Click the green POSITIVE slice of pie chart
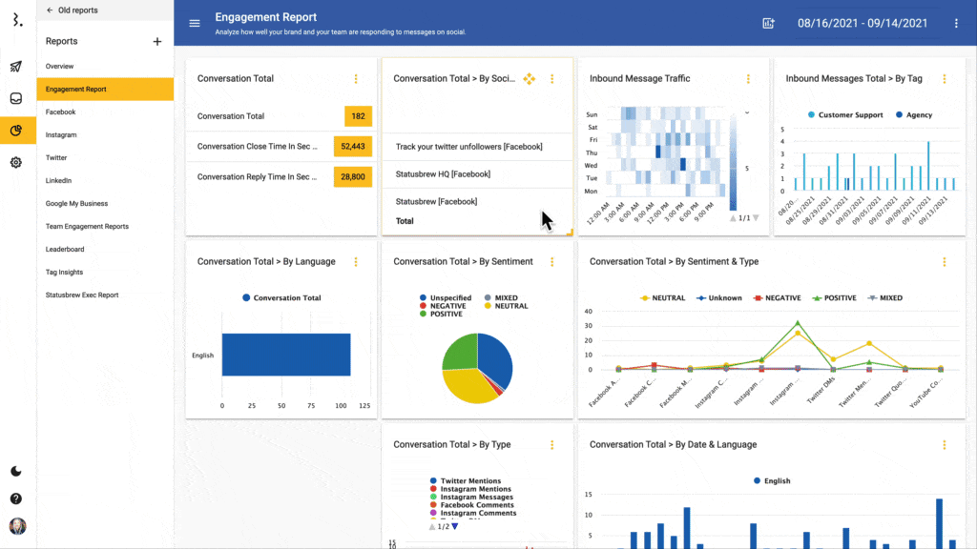This screenshot has height=549, width=977. tap(460, 351)
